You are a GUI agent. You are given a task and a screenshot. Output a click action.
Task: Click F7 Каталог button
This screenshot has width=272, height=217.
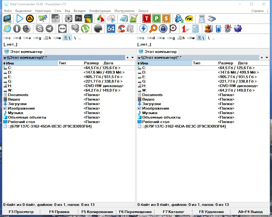tap(173, 212)
